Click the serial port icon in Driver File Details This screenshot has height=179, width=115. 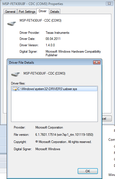point(15,74)
